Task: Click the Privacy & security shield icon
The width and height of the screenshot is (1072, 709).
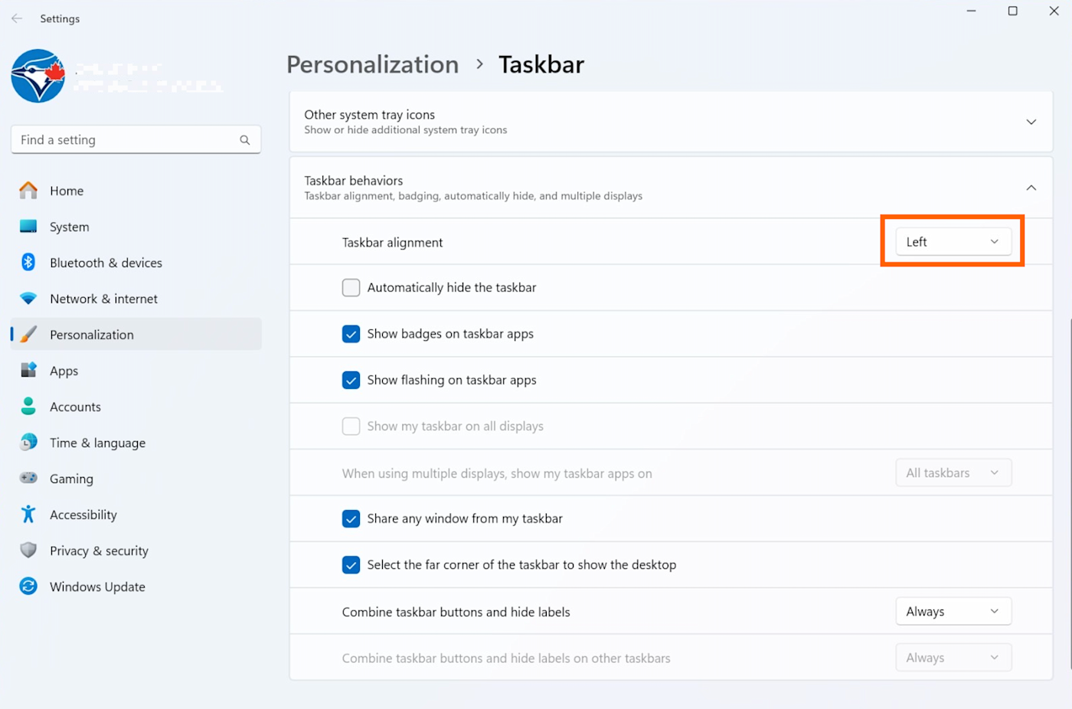Action: tap(28, 551)
